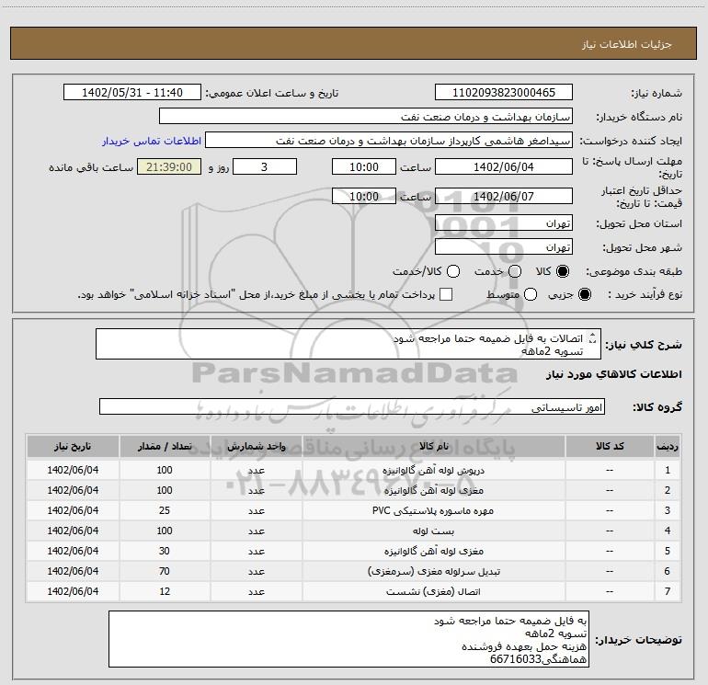Select item مهره ماسوره پلاستیکی PVC
Viewport: 708px width, 685px height.
433,510
